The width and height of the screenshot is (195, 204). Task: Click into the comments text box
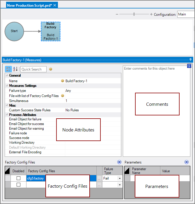tap(156, 111)
